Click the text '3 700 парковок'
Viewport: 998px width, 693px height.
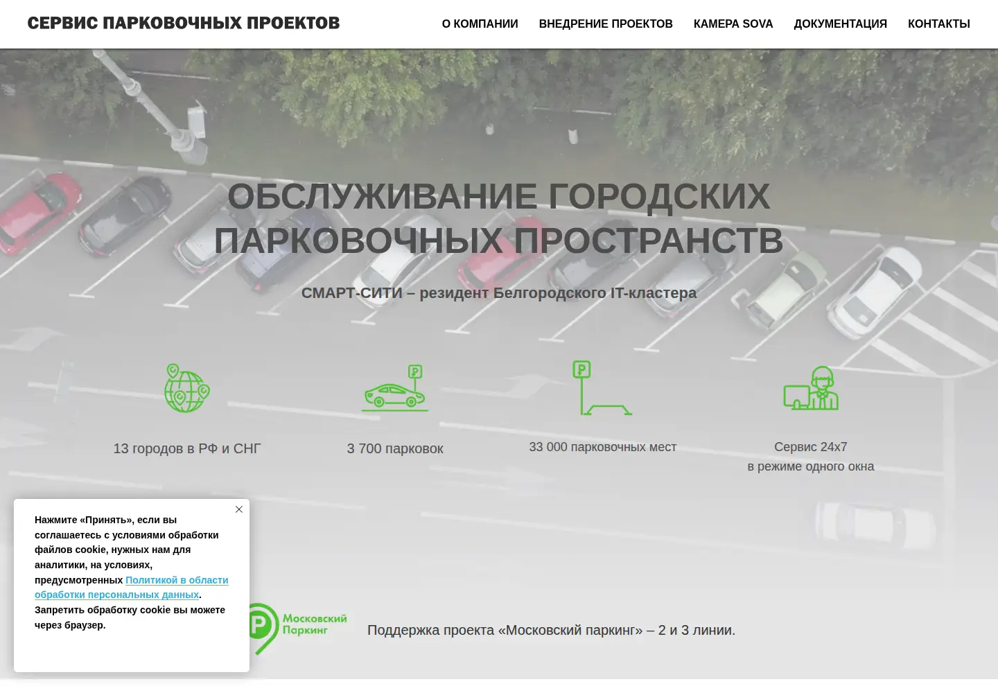(395, 448)
